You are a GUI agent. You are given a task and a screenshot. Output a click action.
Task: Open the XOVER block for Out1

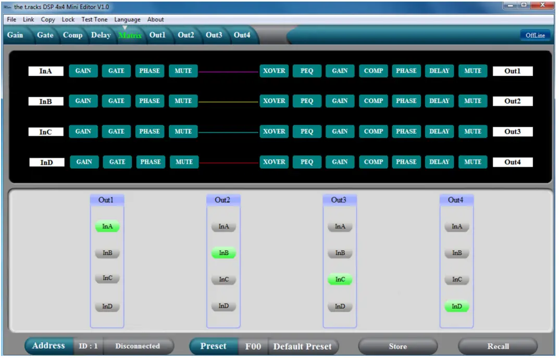point(274,71)
